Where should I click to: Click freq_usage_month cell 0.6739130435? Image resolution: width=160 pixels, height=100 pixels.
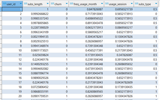click(86, 69)
